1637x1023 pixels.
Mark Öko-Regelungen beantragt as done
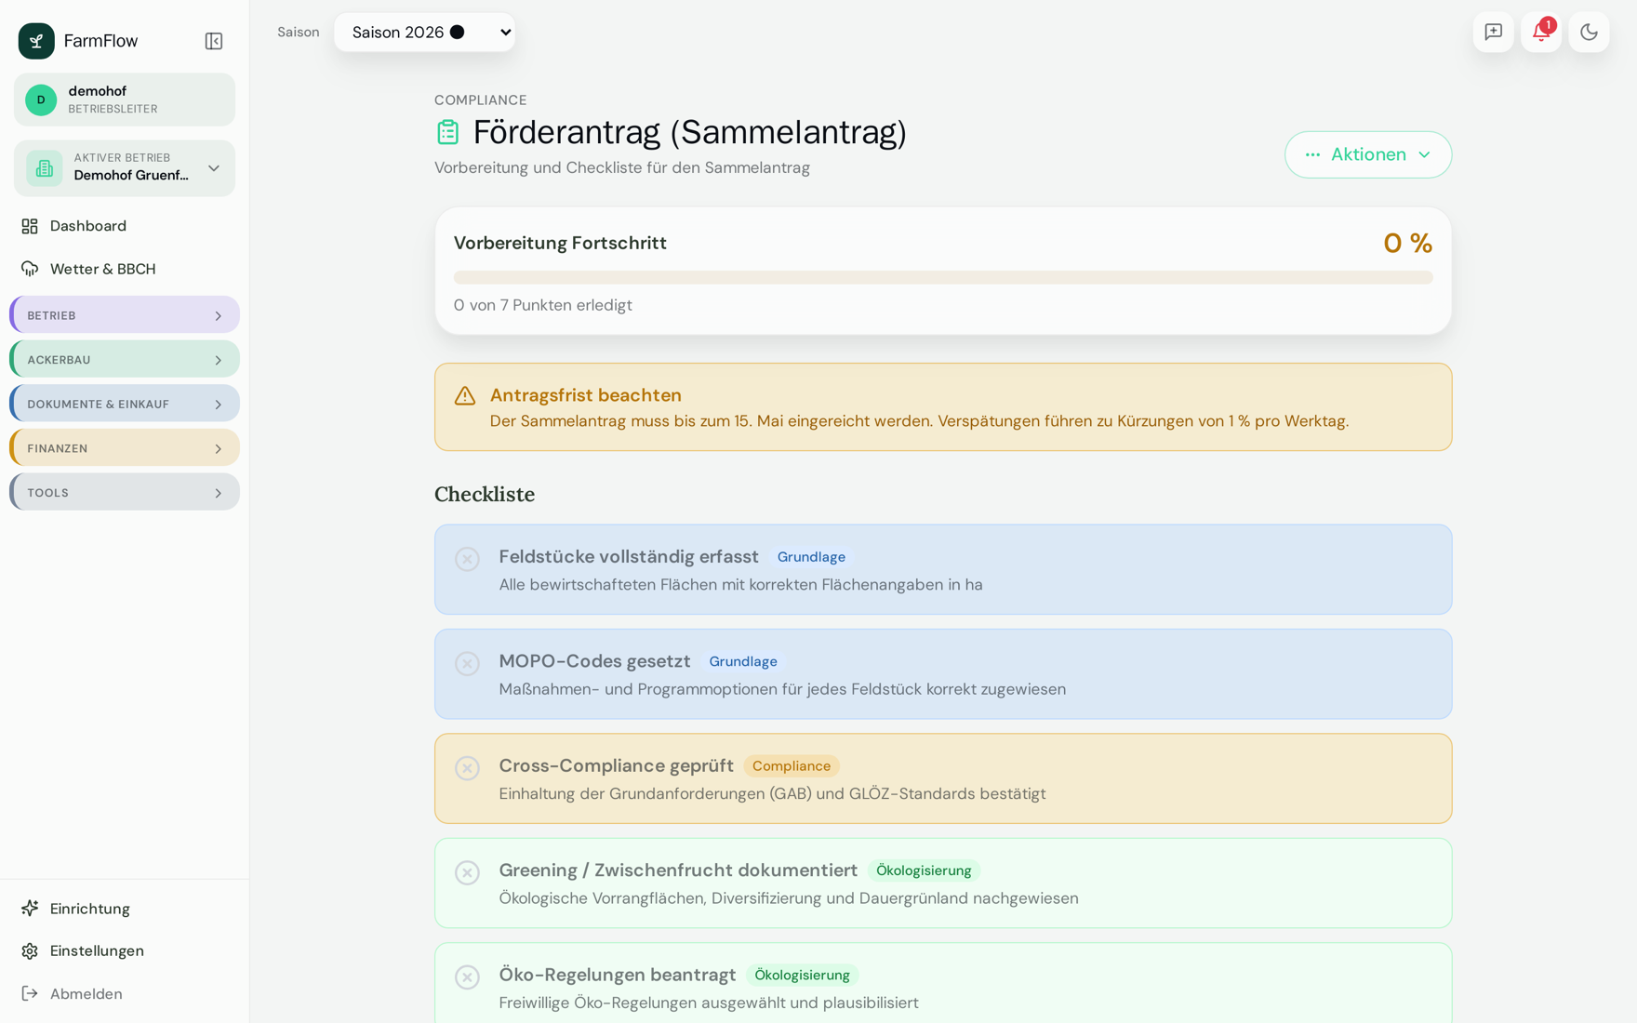pyautogui.click(x=467, y=976)
